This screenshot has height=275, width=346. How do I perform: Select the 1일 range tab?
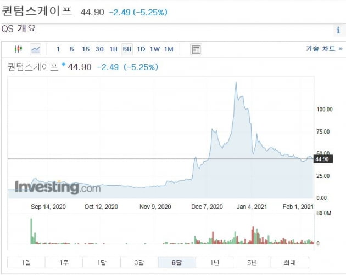(26, 262)
